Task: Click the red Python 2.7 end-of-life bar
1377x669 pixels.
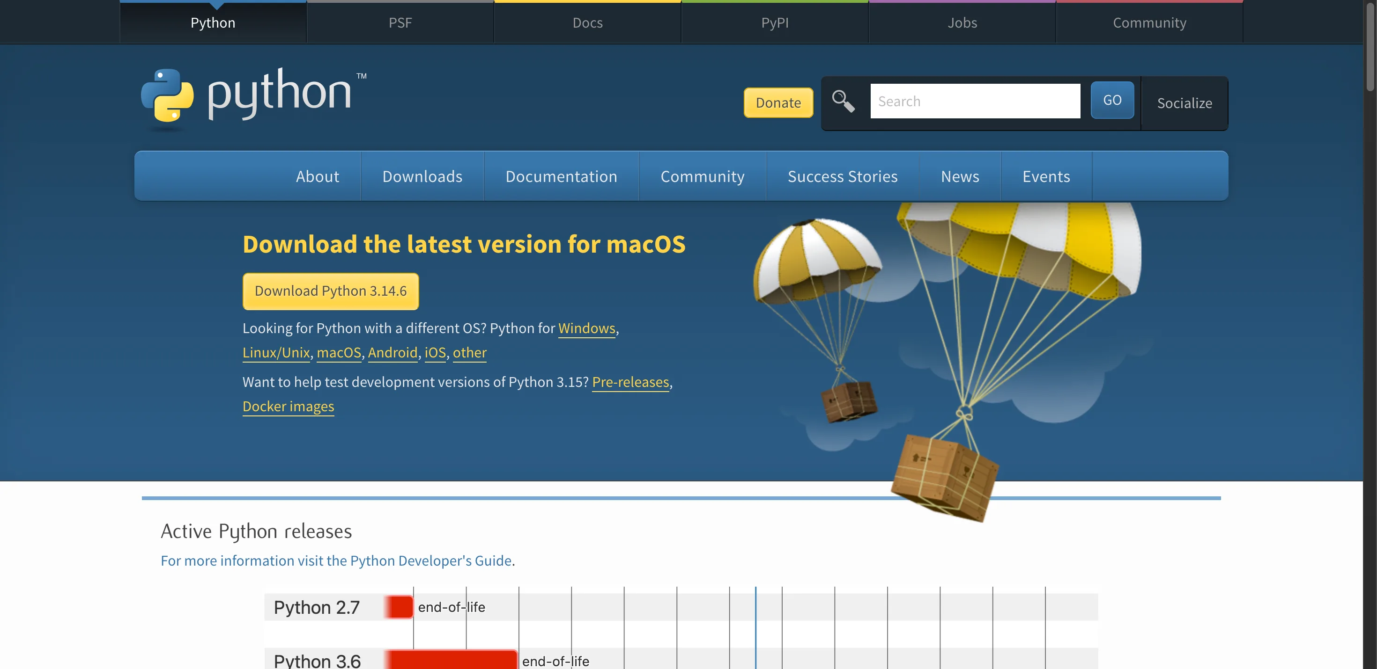Action: [399, 607]
